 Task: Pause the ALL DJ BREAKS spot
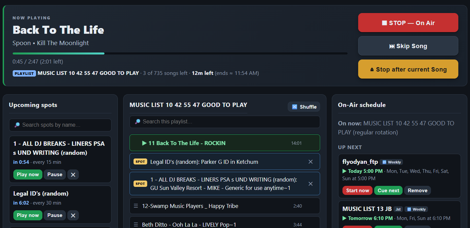[x=55, y=174]
